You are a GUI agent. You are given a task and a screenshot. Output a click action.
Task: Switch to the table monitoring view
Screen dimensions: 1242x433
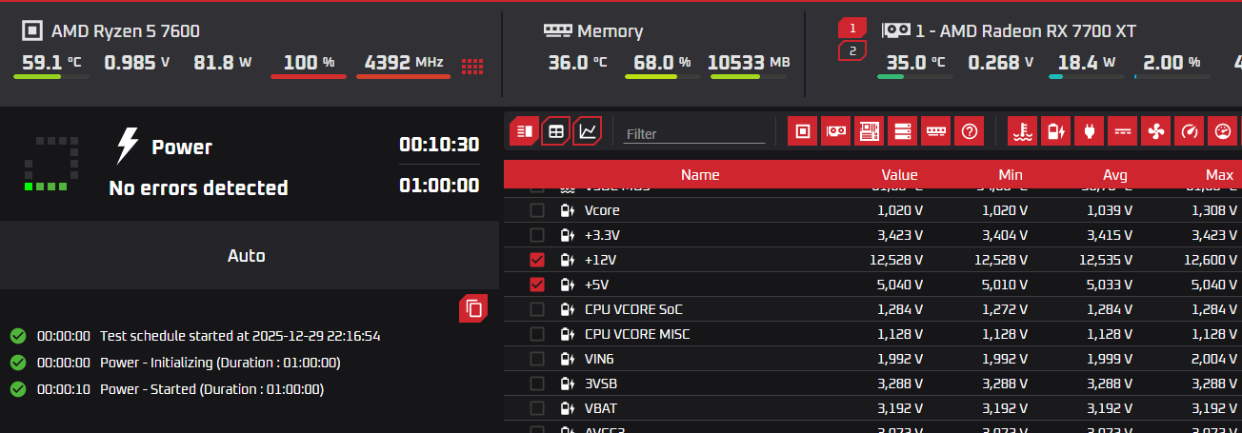[556, 131]
